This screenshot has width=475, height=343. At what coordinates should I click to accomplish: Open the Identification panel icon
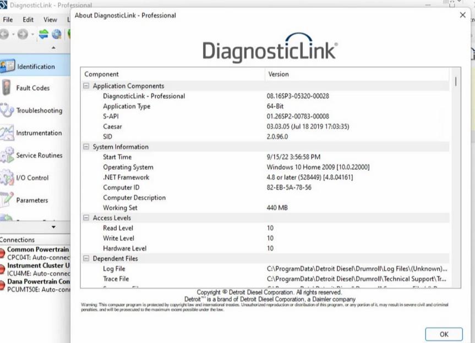point(8,67)
